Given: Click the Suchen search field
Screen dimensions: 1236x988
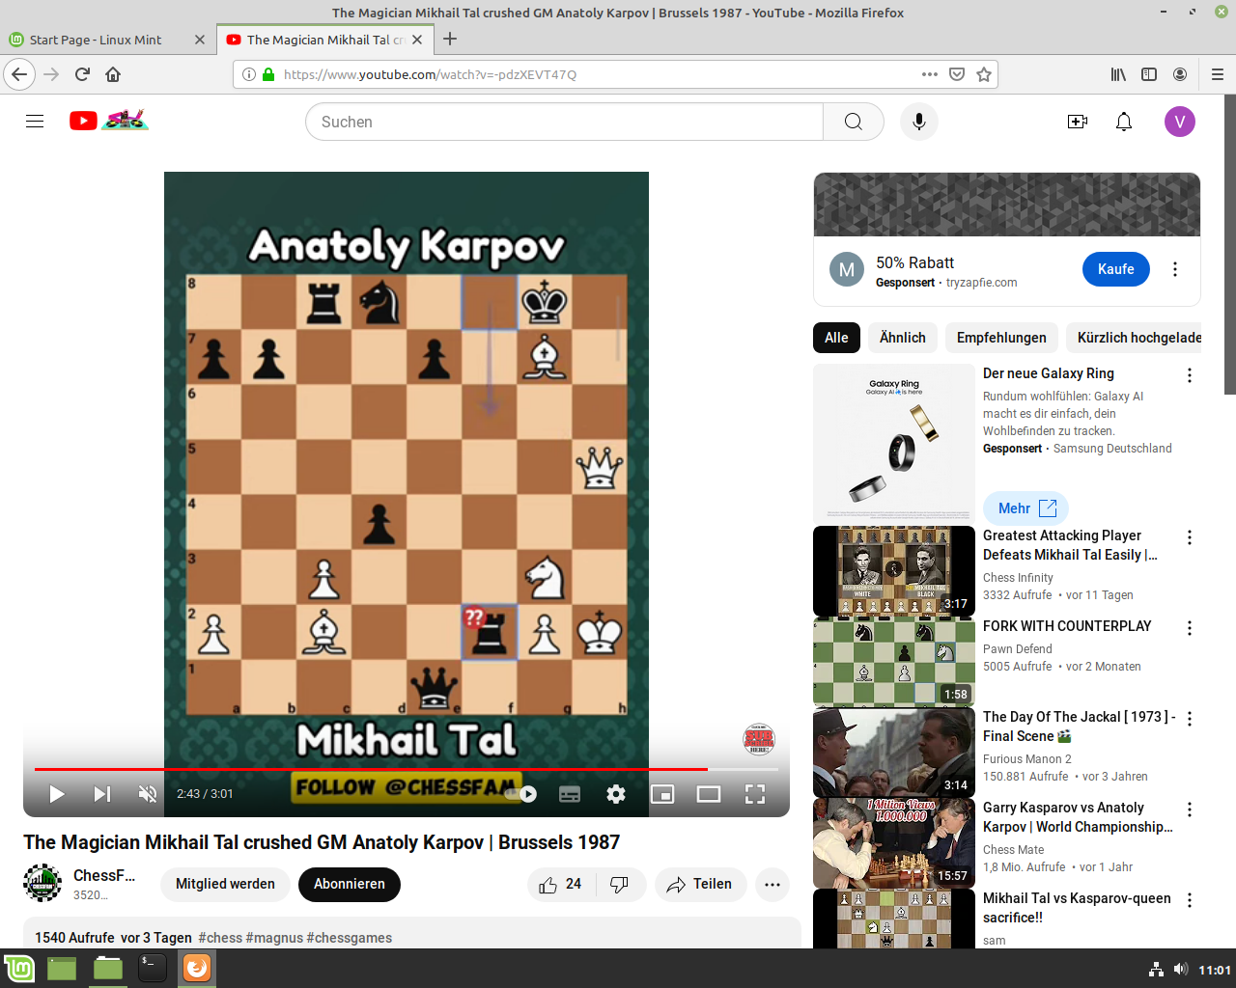Looking at the screenshot, I should (x=565, y=122).
